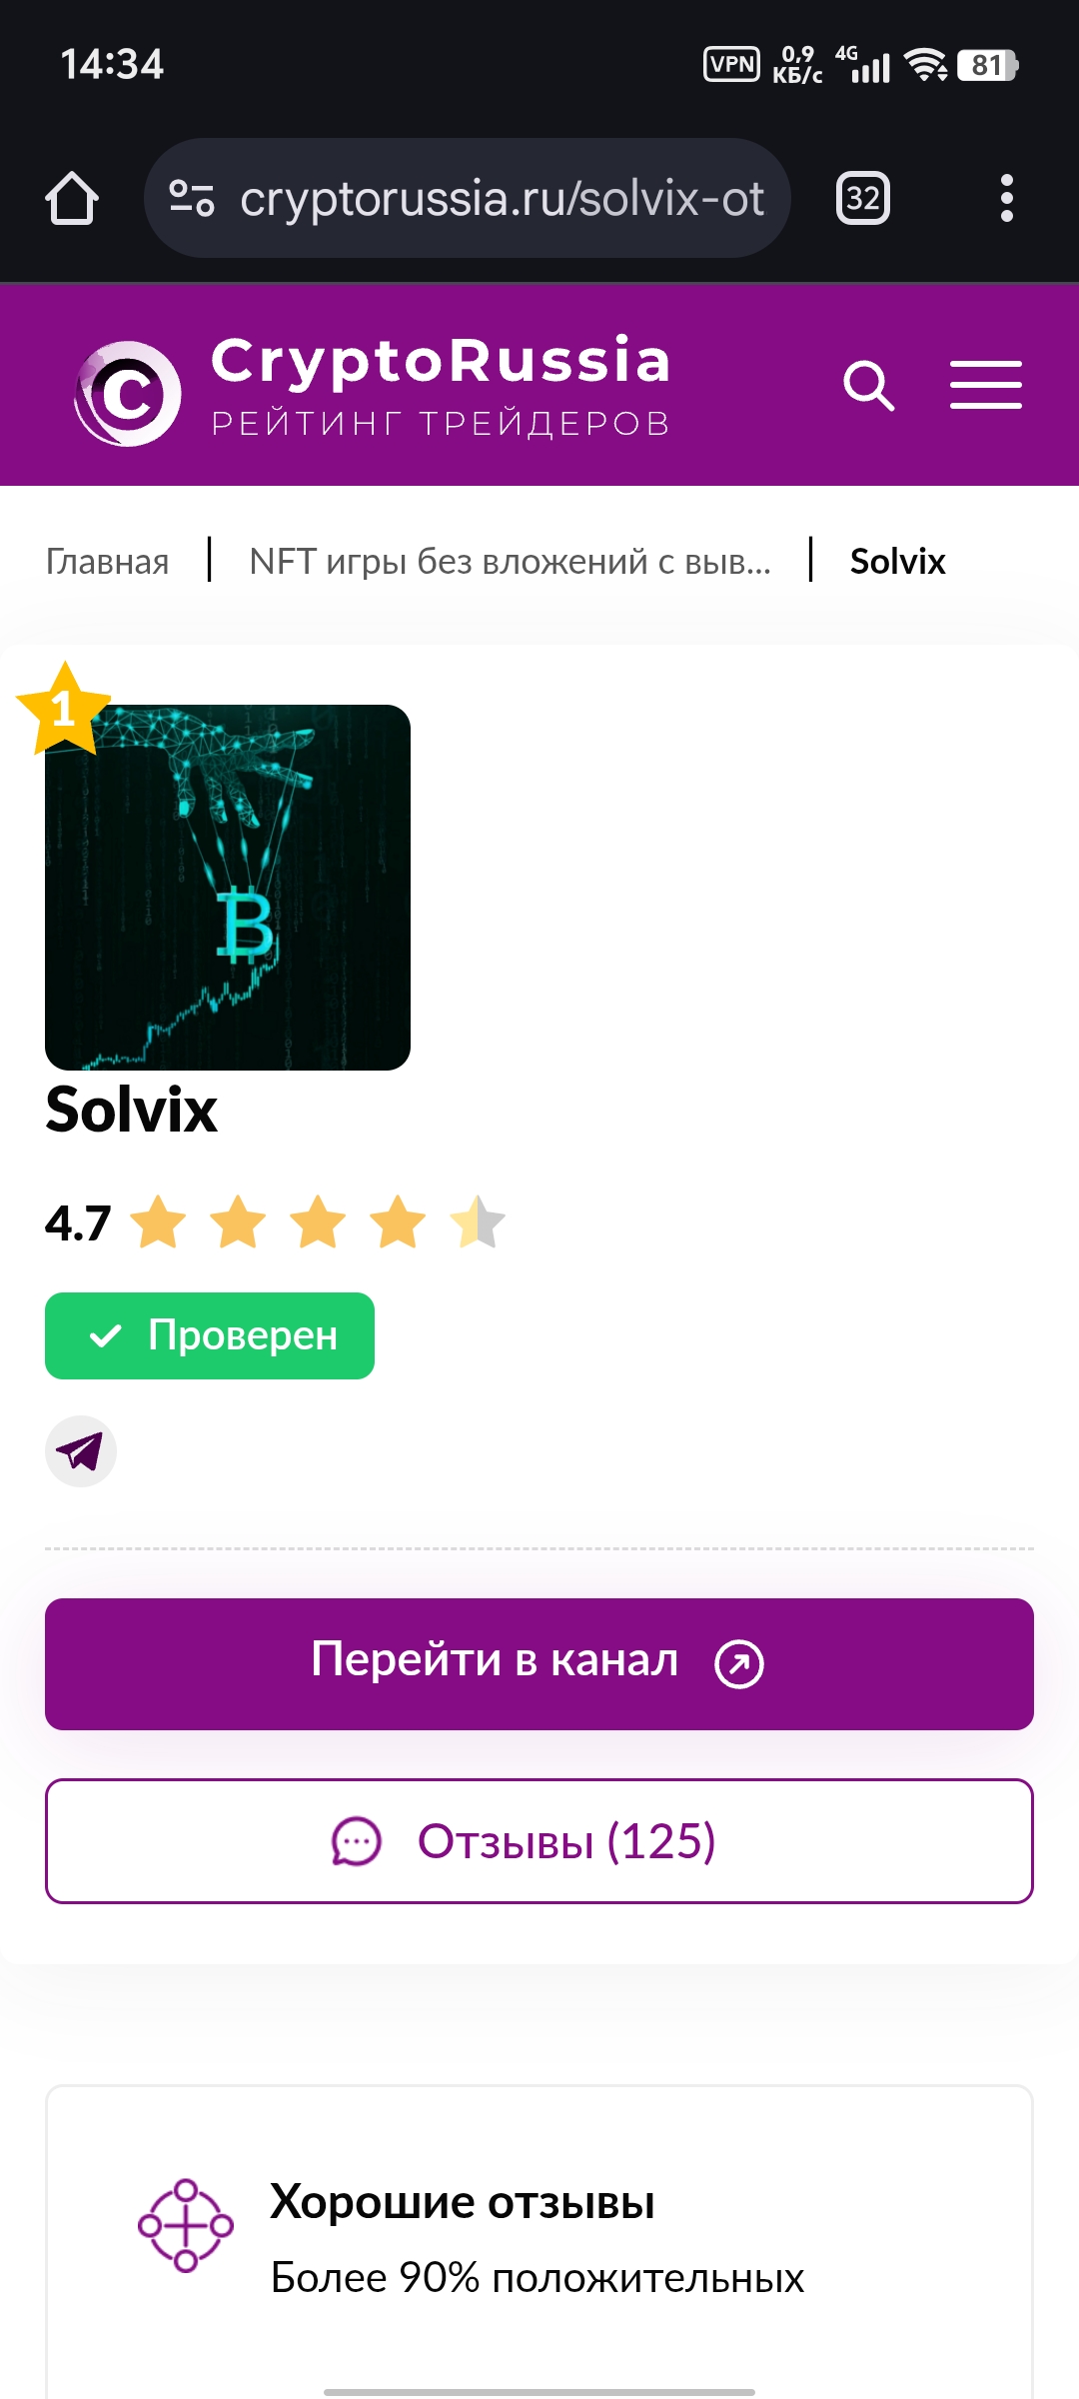Open the Telegram paper plane icon

(81, 1451)
